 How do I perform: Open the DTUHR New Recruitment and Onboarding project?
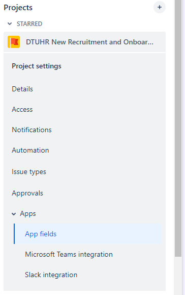click(84, 42)
